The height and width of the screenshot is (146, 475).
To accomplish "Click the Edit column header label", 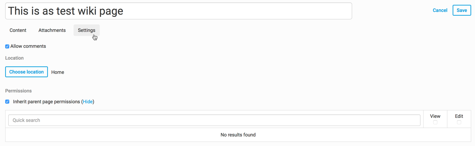I will coord(459,116).
